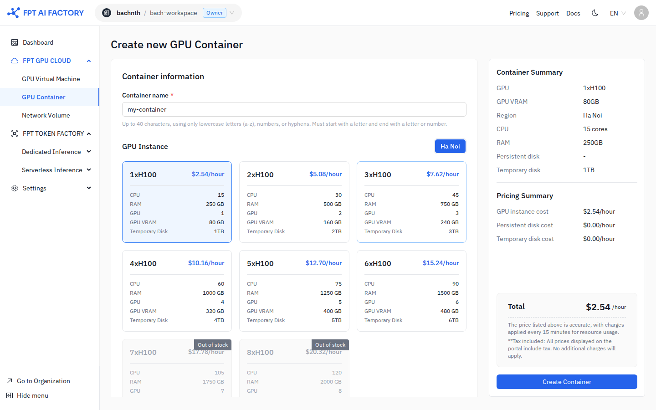Select the 4xH100 instance card
Screen dimensions: 656x410
click(x=177, y=291)
